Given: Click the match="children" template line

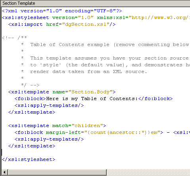Looking at the screenshot, I should click(x=57, y=126).
